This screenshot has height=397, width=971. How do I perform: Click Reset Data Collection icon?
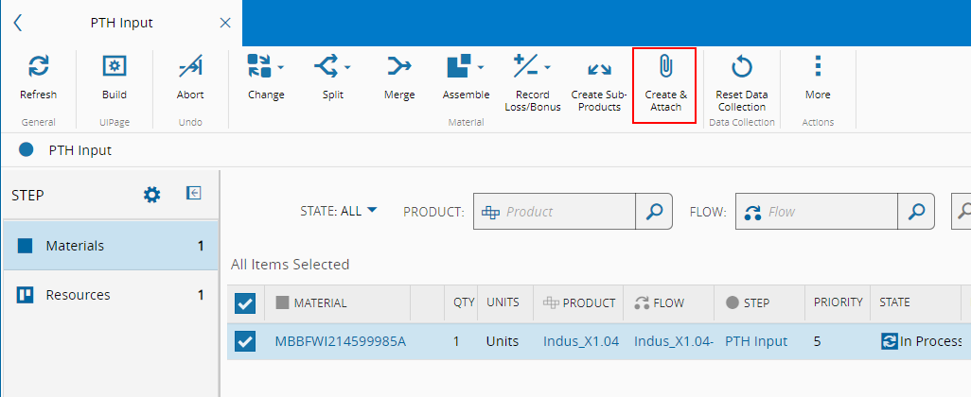coord(742,67)
